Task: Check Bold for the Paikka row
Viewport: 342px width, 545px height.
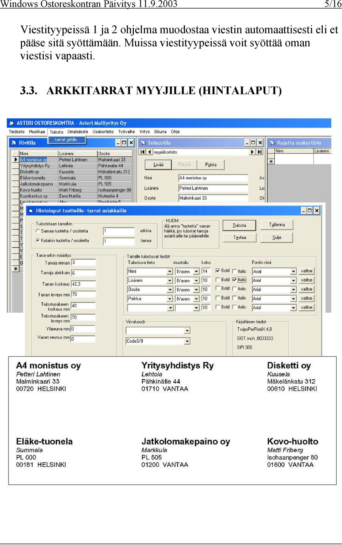Action: tap(218, 298)
